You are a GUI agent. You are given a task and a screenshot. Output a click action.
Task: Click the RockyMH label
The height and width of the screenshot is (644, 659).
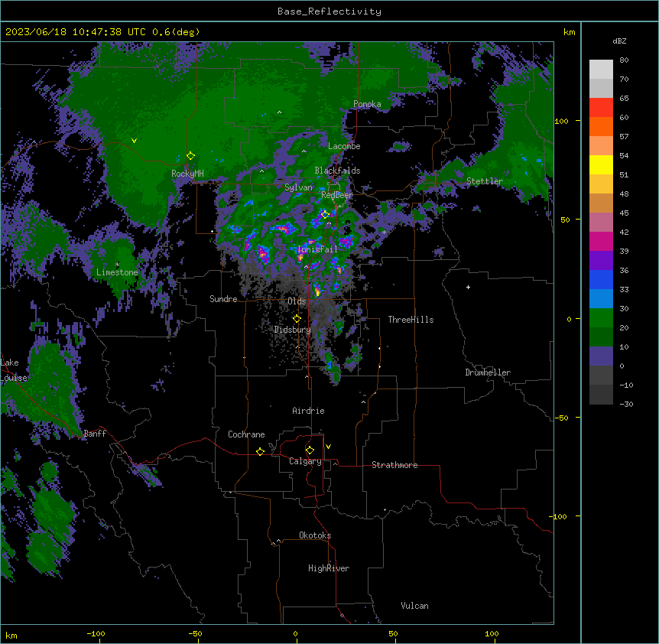[x=187, y=174]
